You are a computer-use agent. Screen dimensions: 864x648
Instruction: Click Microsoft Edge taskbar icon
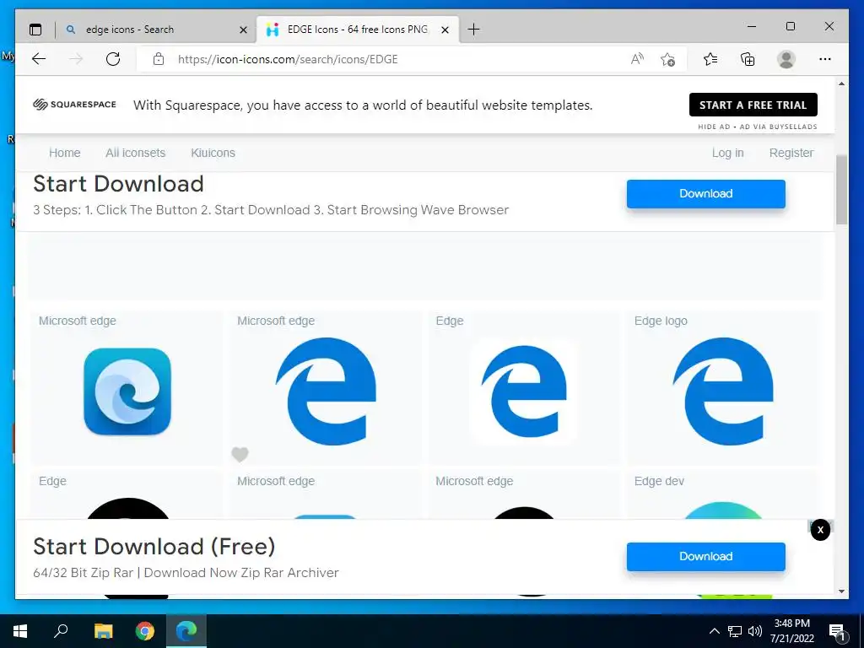[186, 631]
